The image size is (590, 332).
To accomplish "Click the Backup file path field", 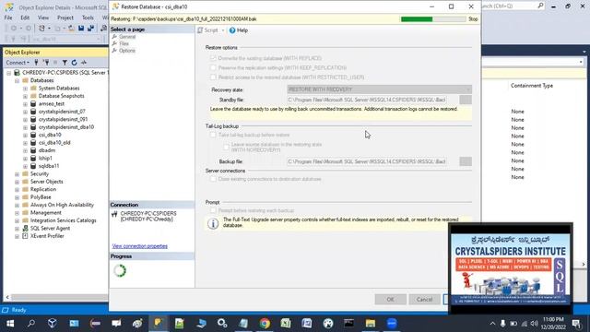I will [367, 161].
